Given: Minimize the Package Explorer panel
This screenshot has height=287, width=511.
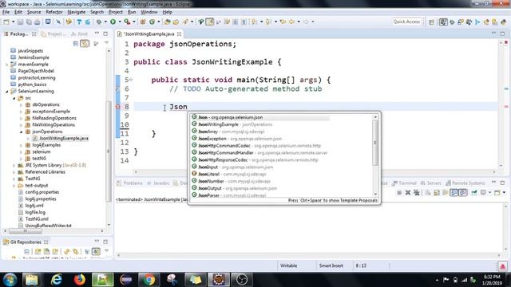Looking at the screenshot, I should (x=97, y=33).
